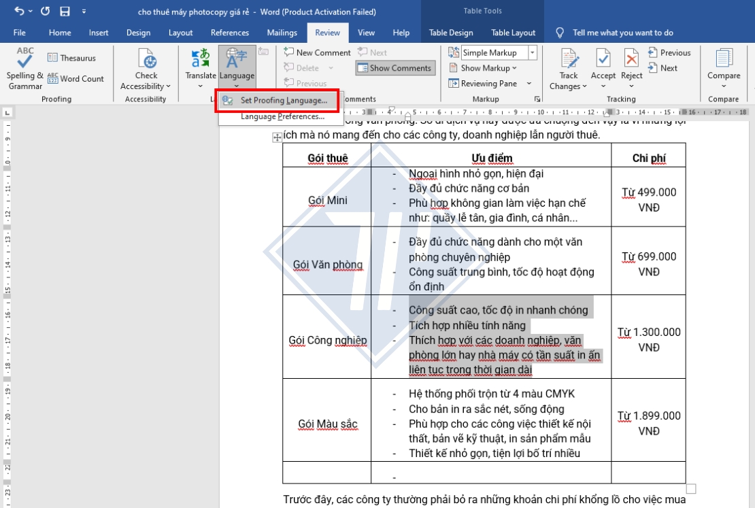Reject the tracked change

click(631, 63)
